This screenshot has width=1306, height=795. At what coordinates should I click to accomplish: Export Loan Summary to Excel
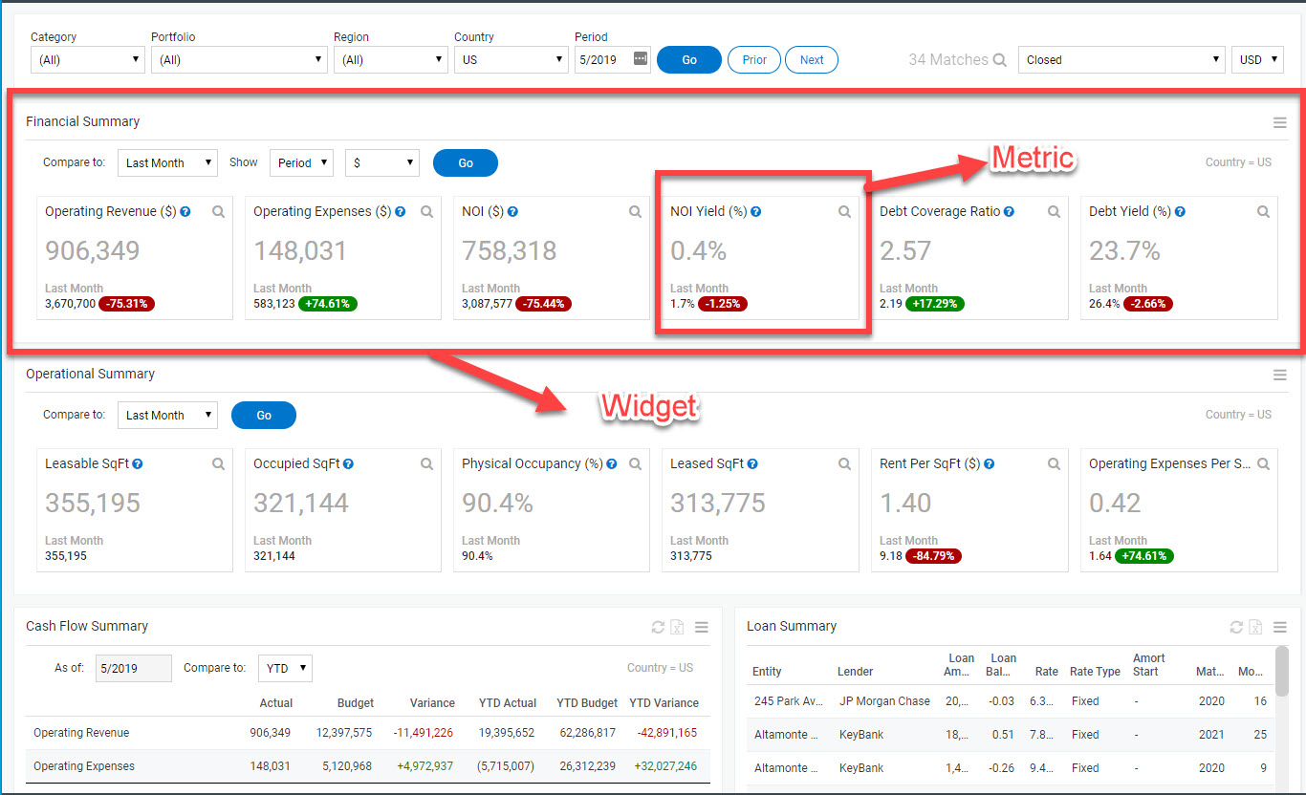click(1255, 627)
